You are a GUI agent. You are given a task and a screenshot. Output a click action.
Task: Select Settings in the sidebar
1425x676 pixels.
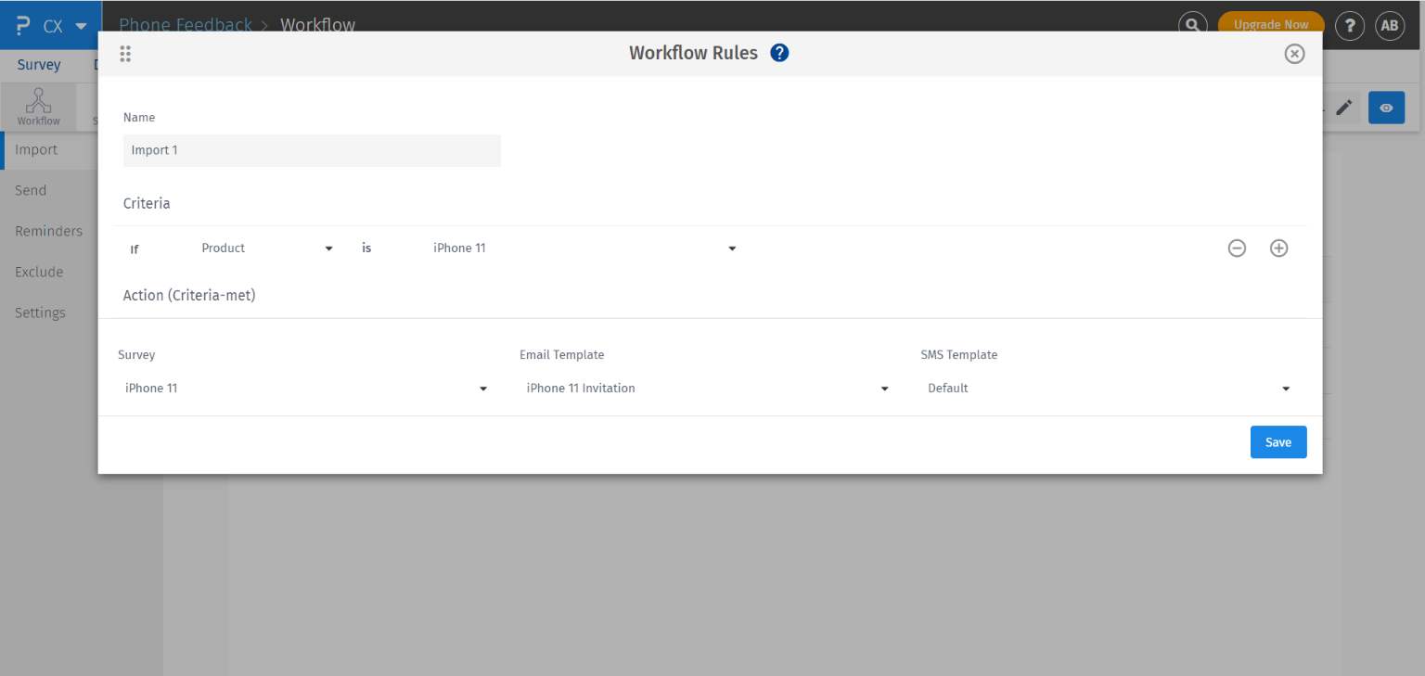40,312
